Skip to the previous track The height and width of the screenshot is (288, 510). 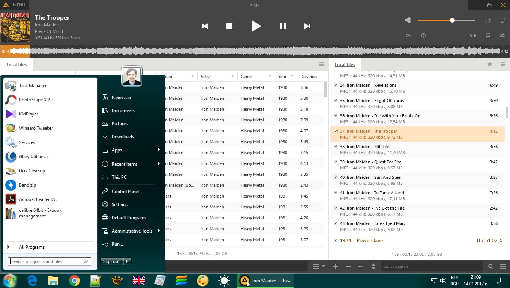[x=205, y=26]
